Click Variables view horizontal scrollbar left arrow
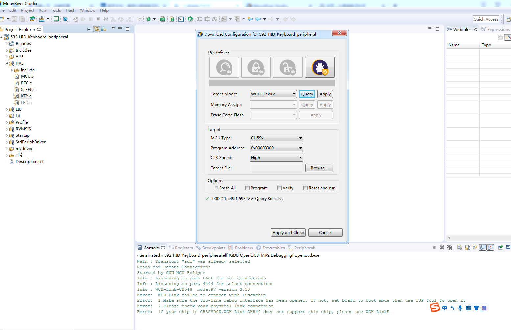The width and height of the screenshot is (511, 330). coord(449,238)
